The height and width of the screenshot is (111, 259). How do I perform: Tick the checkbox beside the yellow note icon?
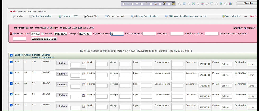coord(169,4)
